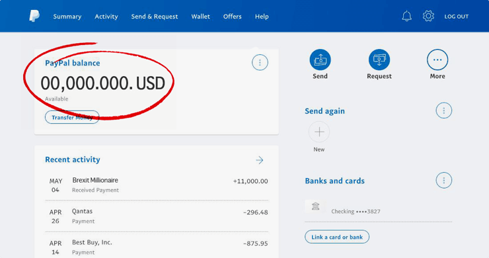The width and height of the screenshot is (489, 258).
Task: Open Brexit Millionaire received payment row
Action: pos(157,185)
